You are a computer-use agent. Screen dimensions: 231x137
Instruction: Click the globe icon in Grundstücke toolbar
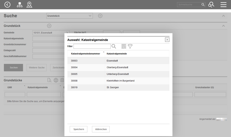click(x=56, y=80)
